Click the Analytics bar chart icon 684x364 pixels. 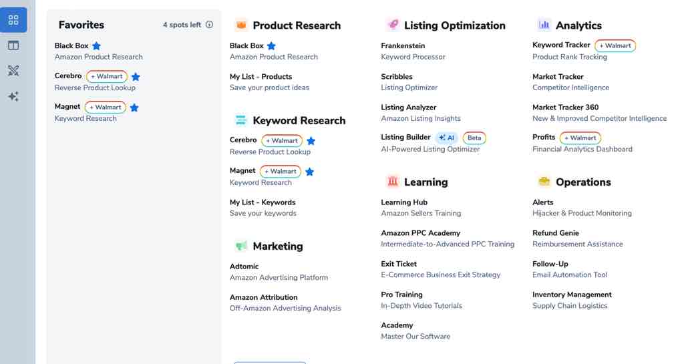click(544, 25)
